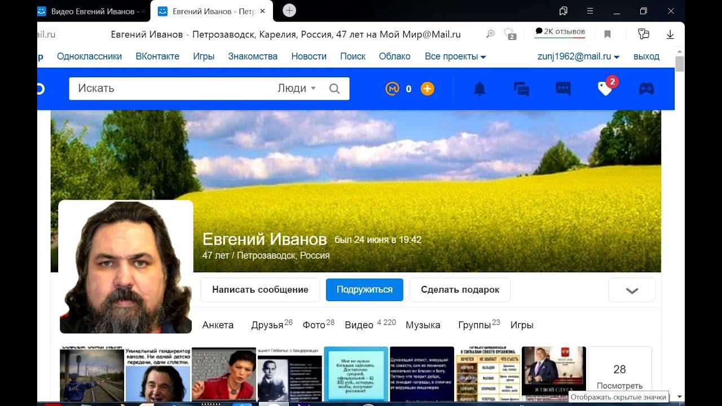This screenshot has width=722, height=406.
Task: Open the Облако link
Action: pyautogui.click(x=394, y=56)
